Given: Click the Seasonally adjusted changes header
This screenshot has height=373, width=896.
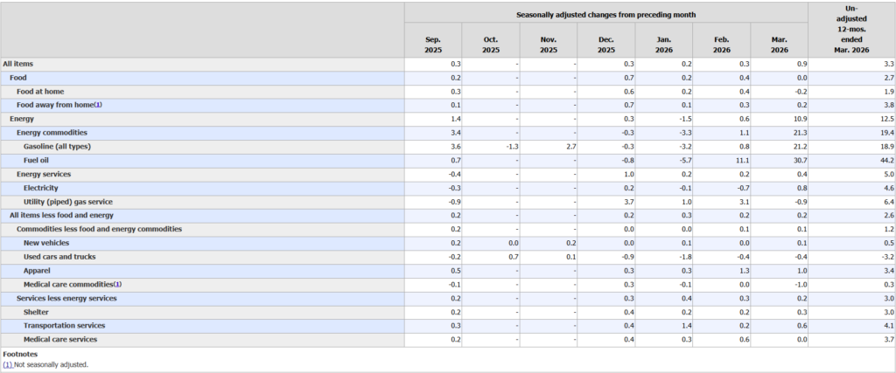Looking at the screenshot, I should click(x=605, y=15).
